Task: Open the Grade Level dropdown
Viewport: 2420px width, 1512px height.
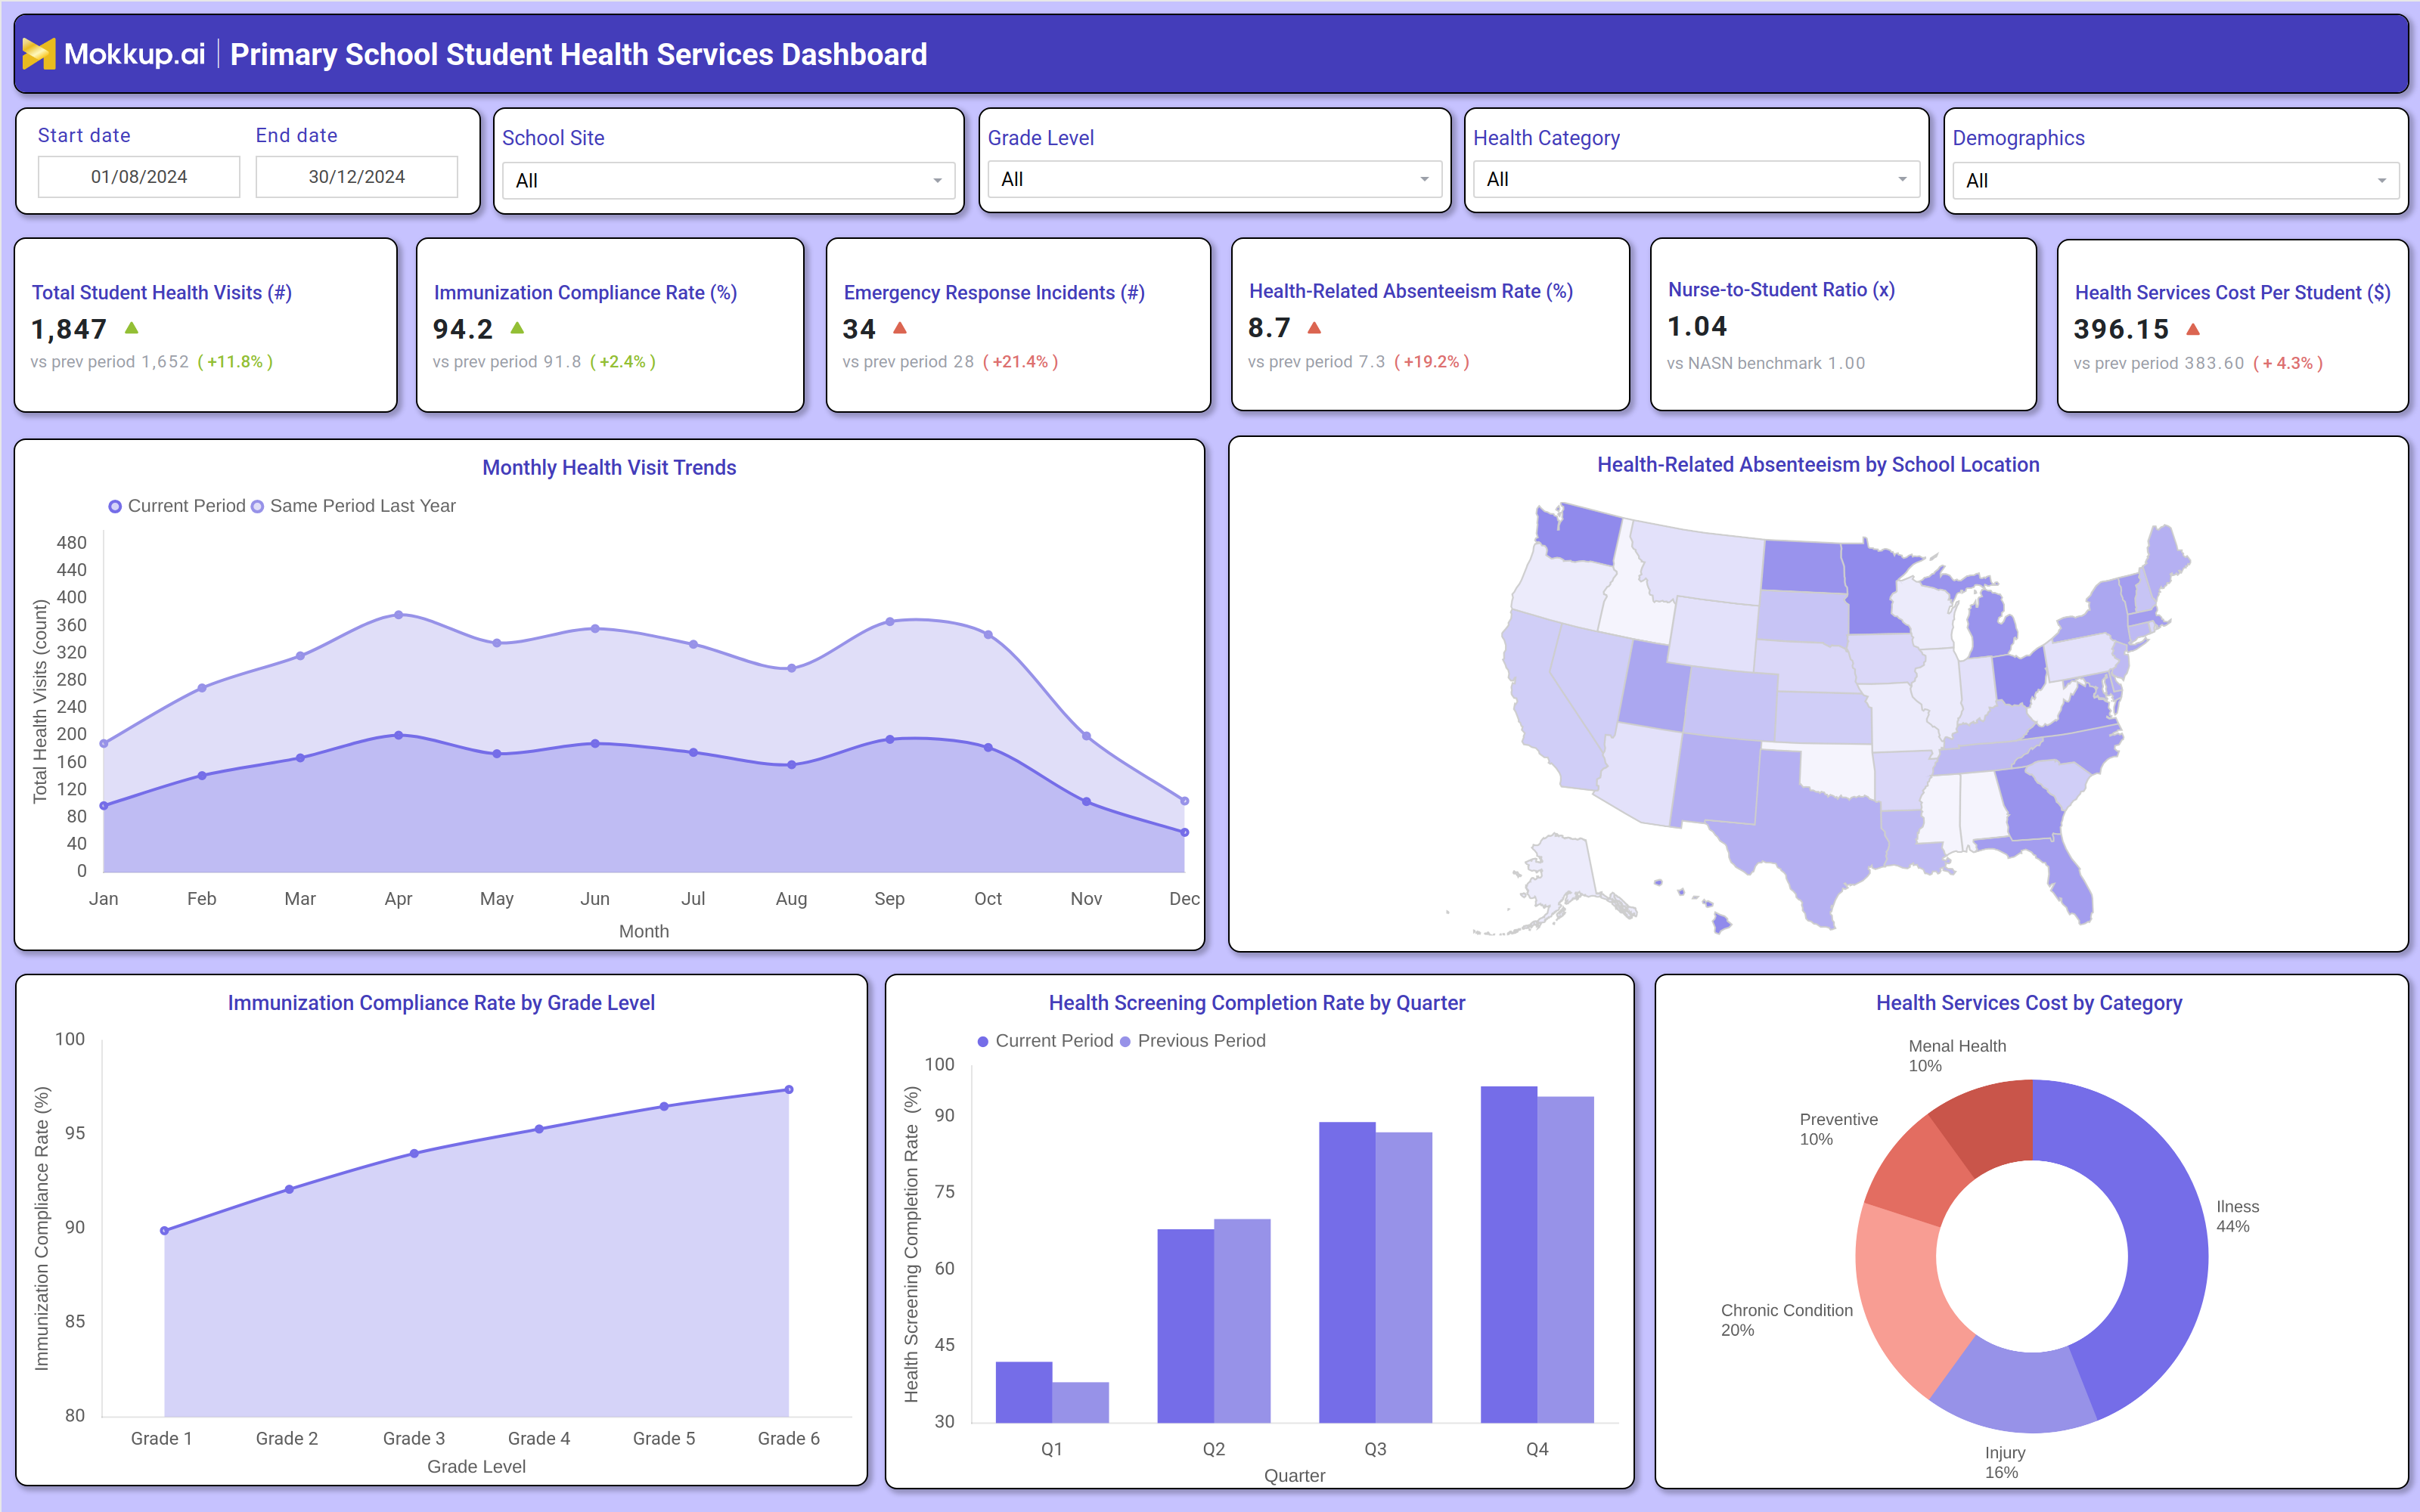Action: click(1214, 180)
